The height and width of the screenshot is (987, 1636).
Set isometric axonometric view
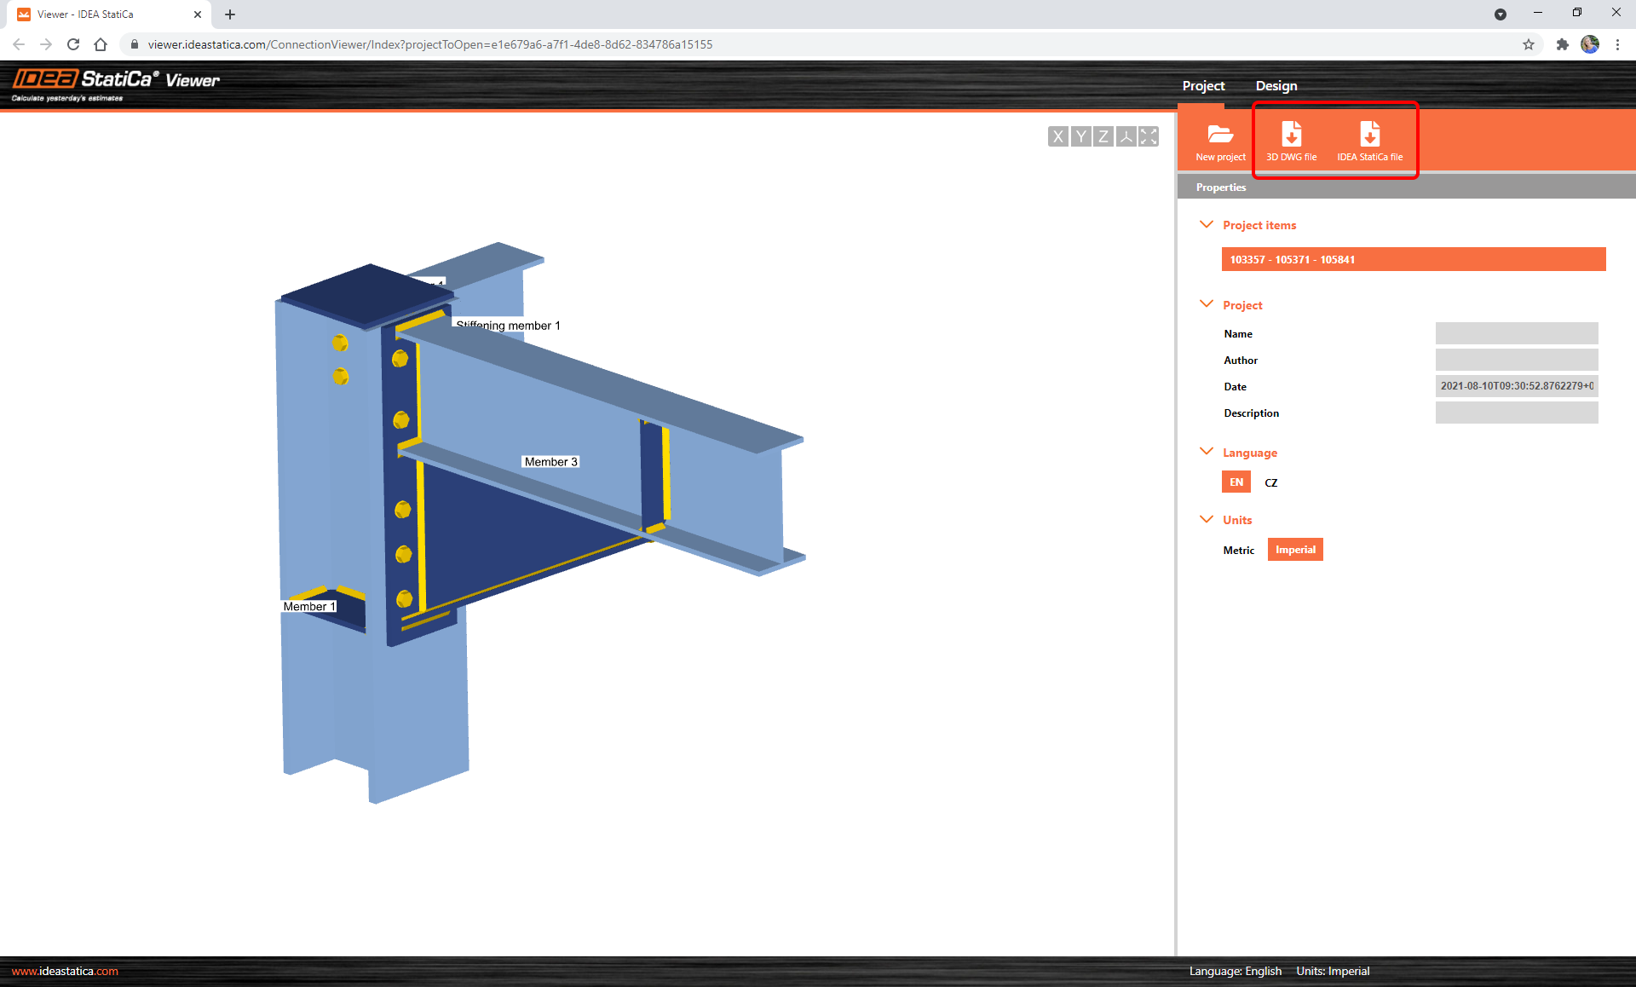pyautogui.click(x=1126, y=136)
